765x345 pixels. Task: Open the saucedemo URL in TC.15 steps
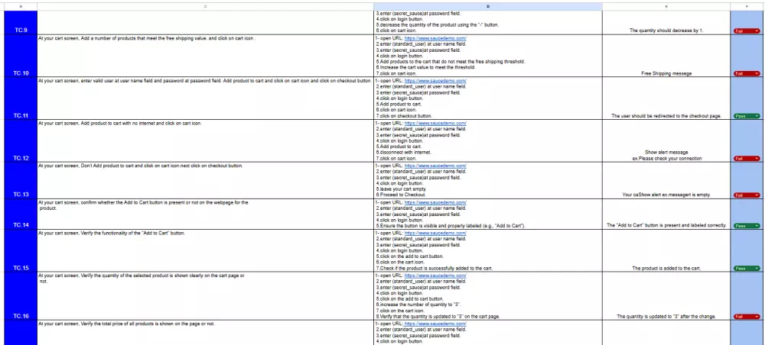[435, 233]
